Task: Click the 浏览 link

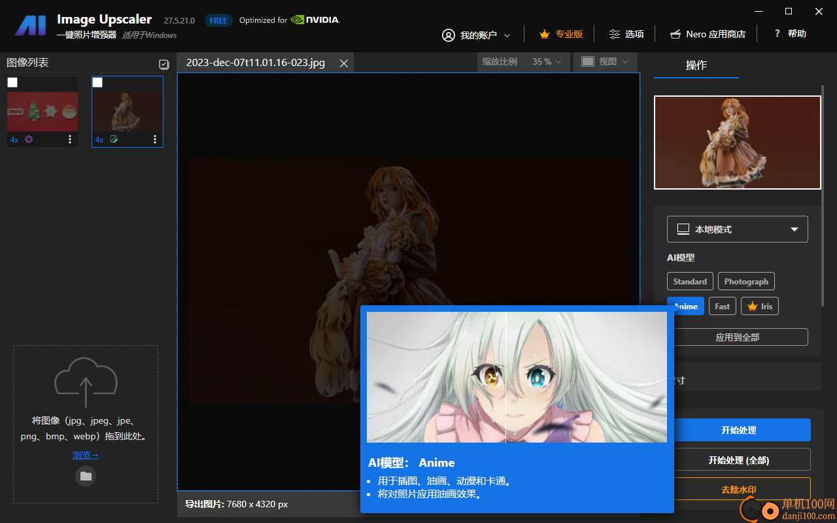Action: pyautogui.click(x=86, y=455)
